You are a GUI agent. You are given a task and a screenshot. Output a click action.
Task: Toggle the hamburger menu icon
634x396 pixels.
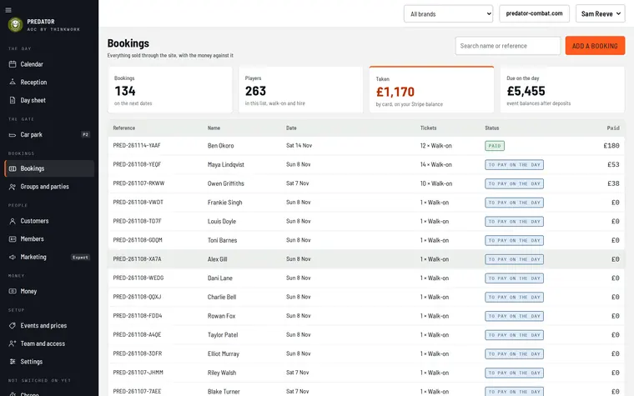[x=8, y=10]
